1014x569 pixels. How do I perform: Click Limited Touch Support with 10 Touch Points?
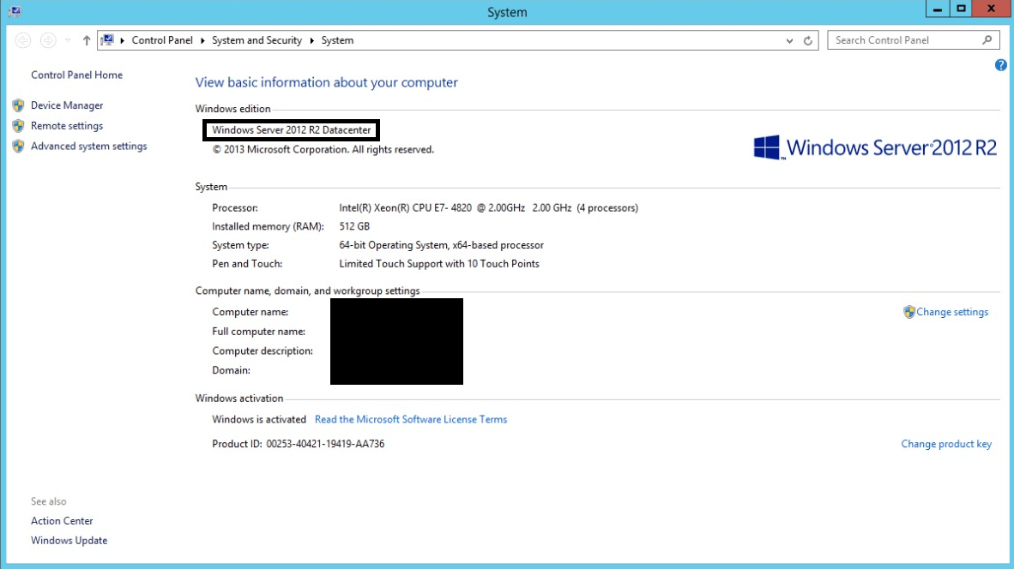point(439,264)
